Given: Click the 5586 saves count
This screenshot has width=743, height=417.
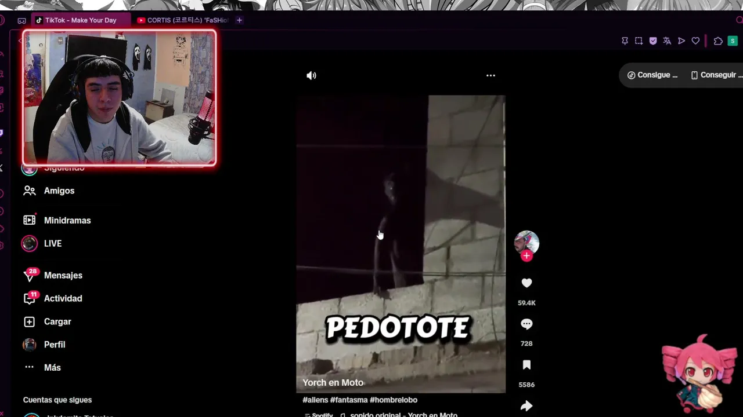Looking at the screenshot, I should pos(526,385).
